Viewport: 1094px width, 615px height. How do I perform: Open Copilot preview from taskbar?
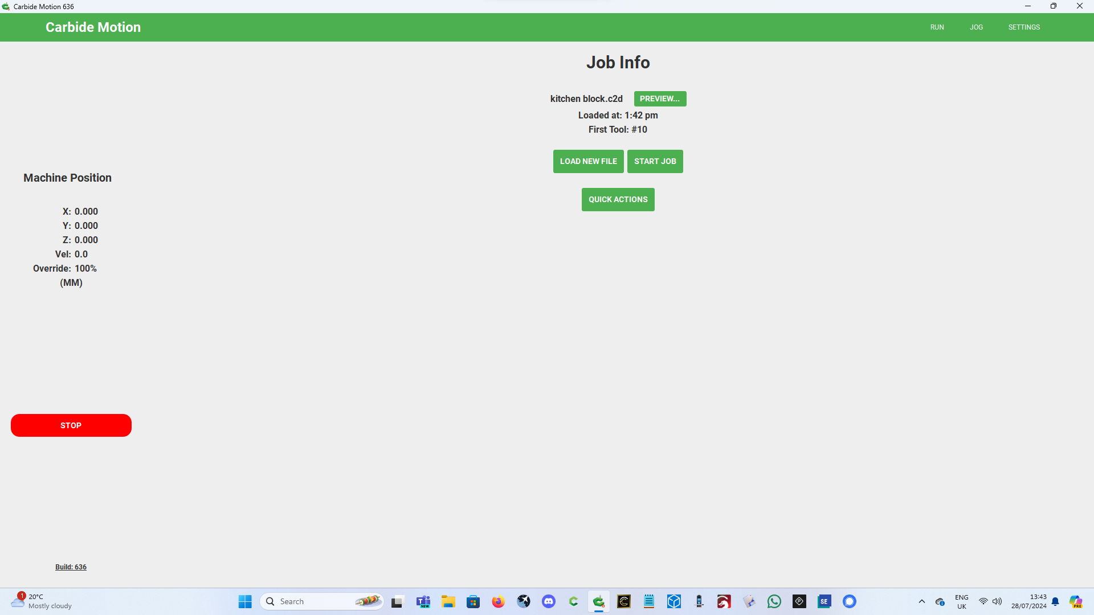pyautogui.click(x=1076, y=601)
